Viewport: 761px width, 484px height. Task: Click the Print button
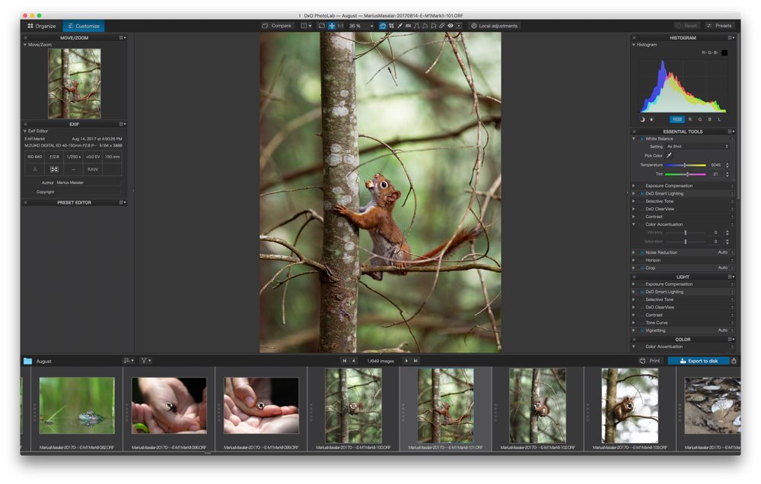(x=650, y=361)
